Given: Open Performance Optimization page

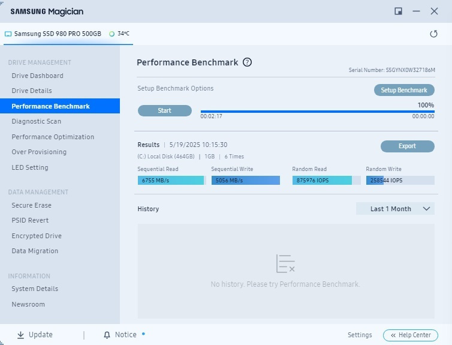Looking at the screenshot, I should coord(53,137).
